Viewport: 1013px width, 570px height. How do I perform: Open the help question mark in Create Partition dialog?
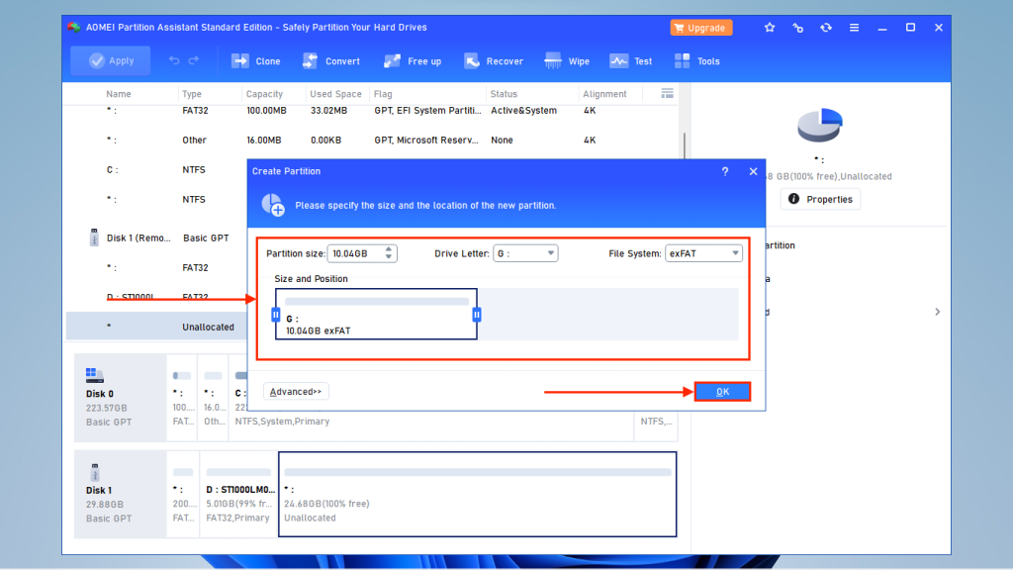point(725,170)
